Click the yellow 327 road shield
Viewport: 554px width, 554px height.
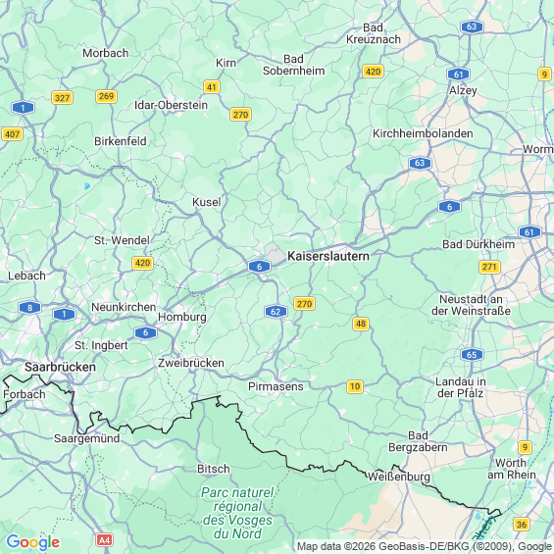click(x=62, y=97)
